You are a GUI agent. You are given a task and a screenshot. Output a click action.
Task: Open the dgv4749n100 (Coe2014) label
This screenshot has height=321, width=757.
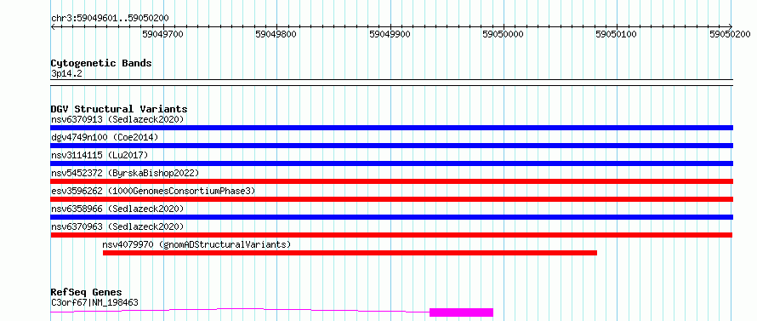tap(105, 137)
